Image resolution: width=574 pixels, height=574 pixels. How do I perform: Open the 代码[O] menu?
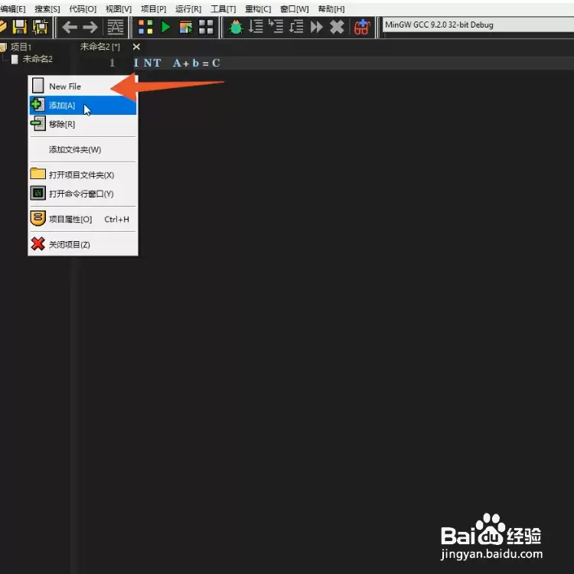click(x=83, y=8)
